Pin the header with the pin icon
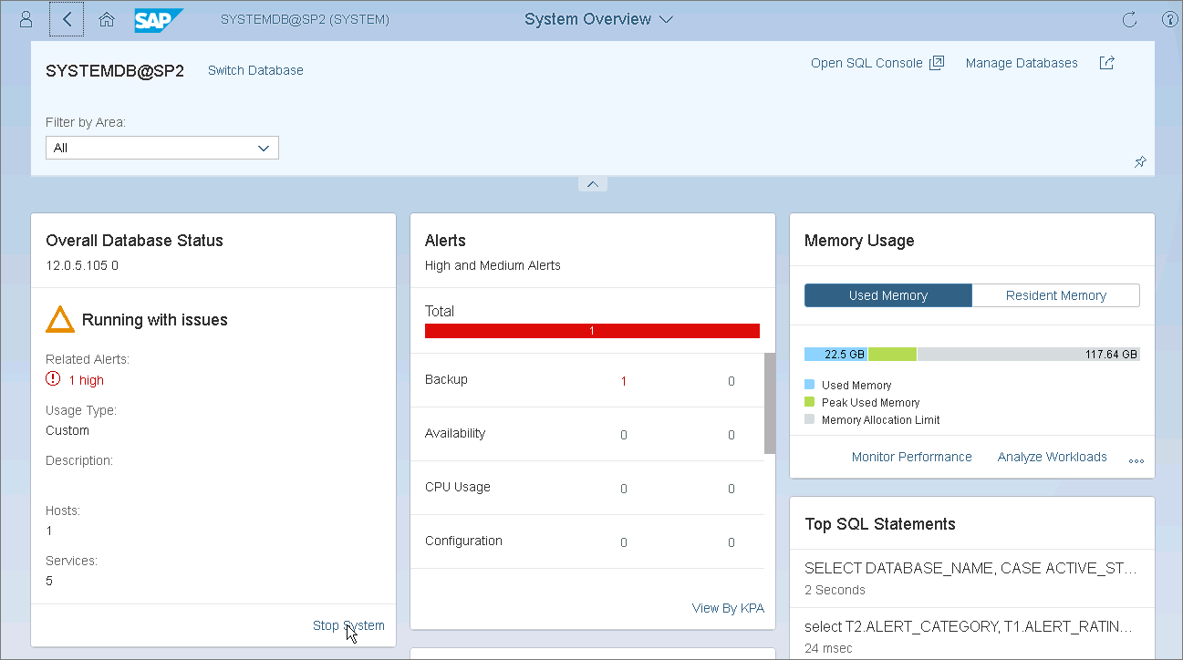 point(1140,162)
